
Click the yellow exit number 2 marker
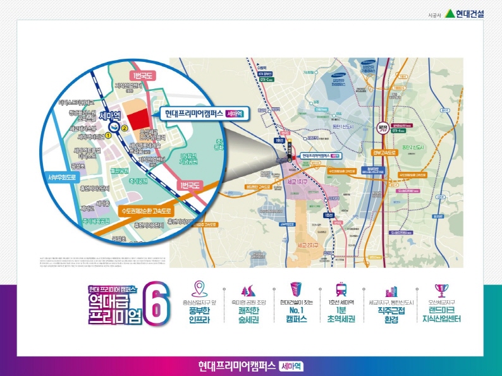[125, 128]
